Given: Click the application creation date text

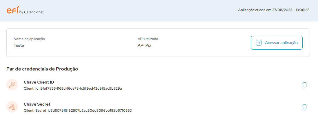Looking at the screenshot, I should 274,10.
